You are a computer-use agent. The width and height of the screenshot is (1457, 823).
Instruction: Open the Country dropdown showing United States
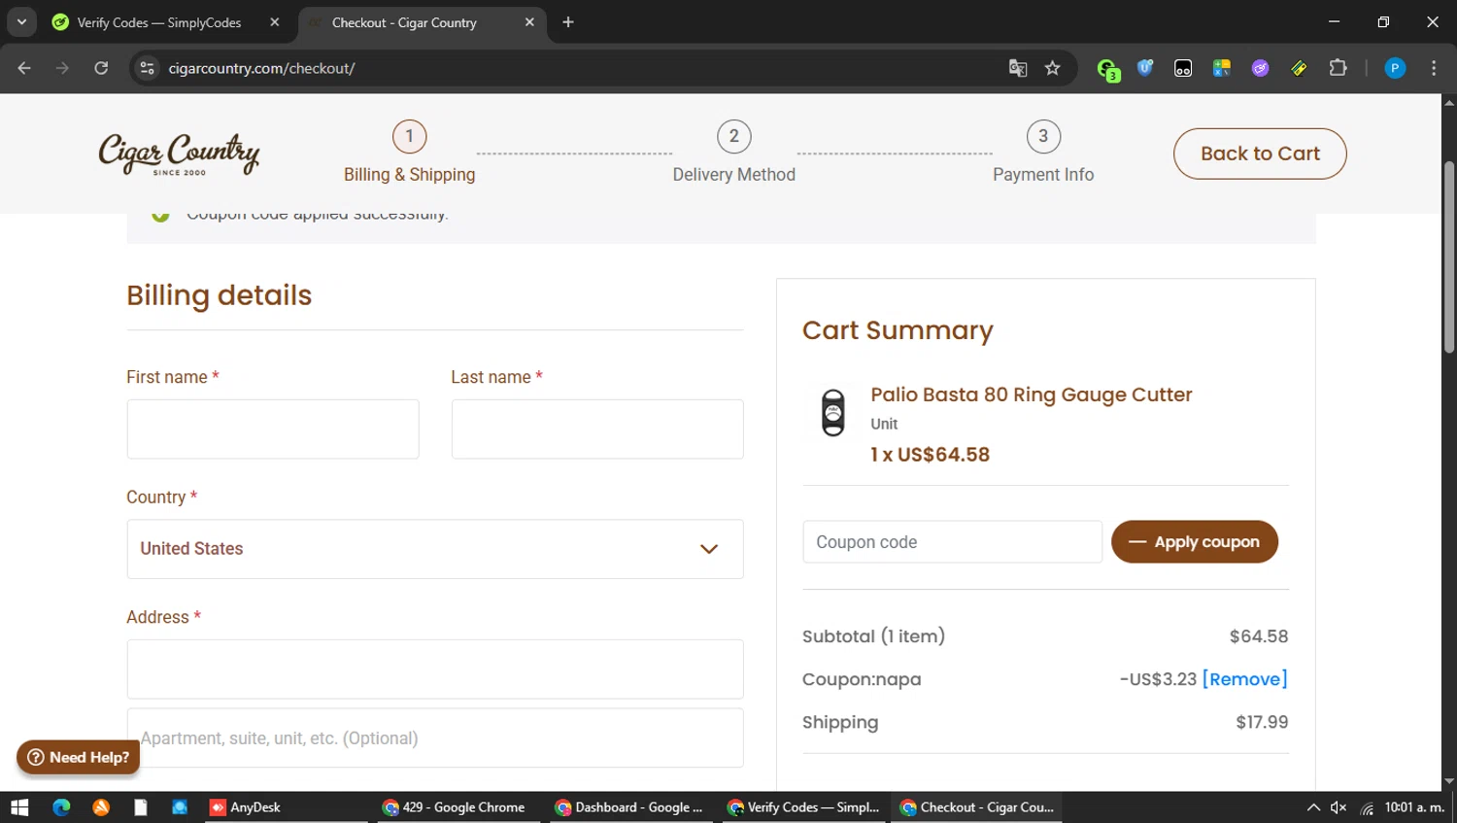435,549
